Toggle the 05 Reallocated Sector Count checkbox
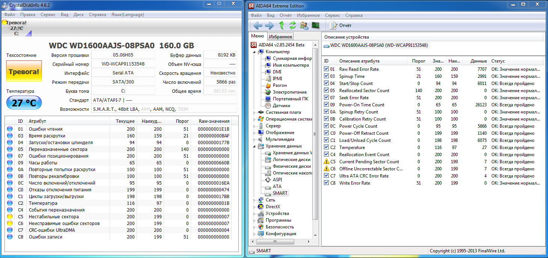Screen dimensions: 548x258 (327, 91)
